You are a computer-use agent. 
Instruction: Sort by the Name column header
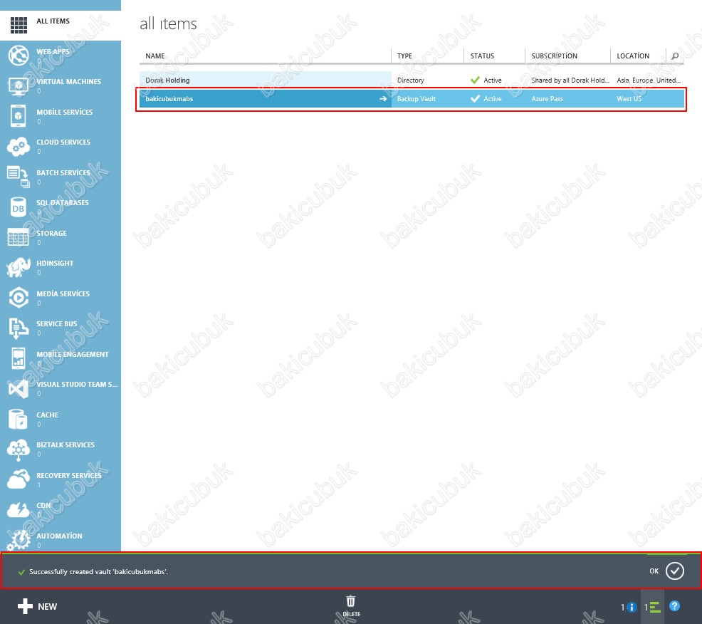[155, 56]
